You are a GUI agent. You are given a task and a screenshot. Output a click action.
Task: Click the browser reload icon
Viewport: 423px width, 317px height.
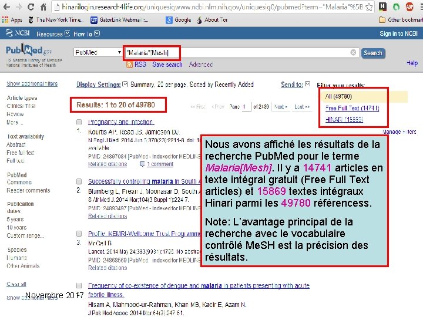click(x=31, y=7)
